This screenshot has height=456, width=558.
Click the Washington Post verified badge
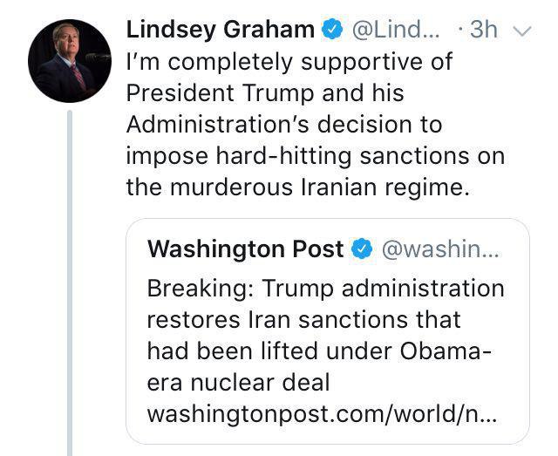click(361, 249)
